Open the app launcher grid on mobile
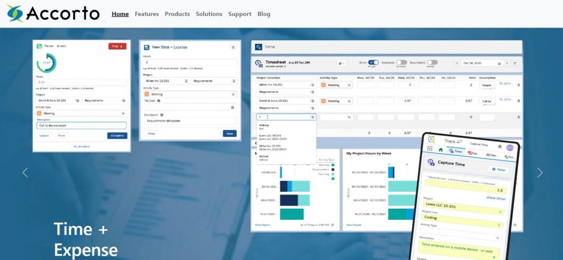The image size is (563, 260). point(429,148)
